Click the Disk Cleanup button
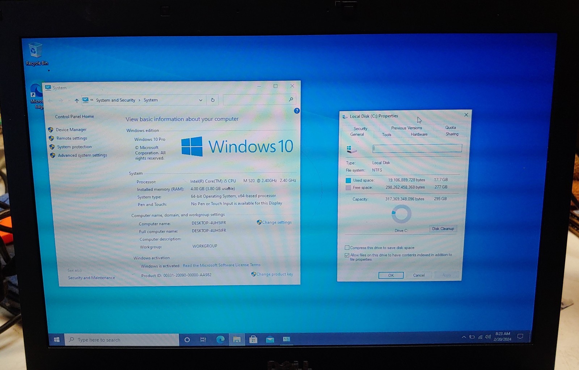This screenshot has width=579, height=370. 443,229
